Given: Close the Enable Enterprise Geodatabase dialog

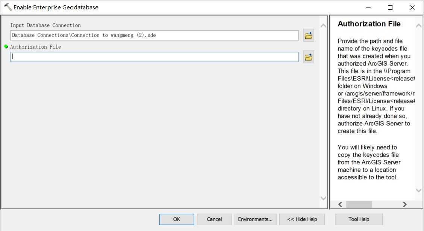Looking at the screenshot, I should point(412,7).
